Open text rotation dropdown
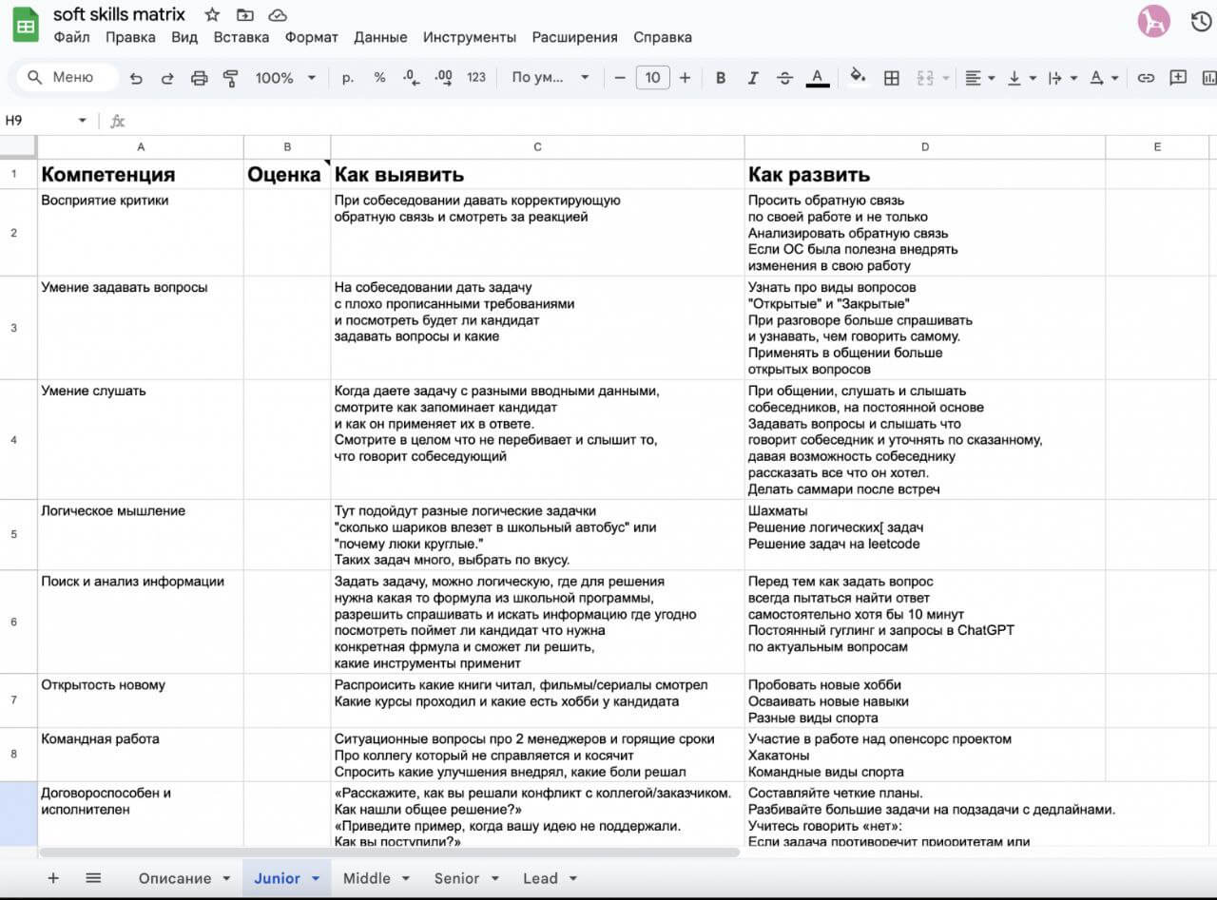The width and height of the screenshot is (1217, 900). 1103,78
